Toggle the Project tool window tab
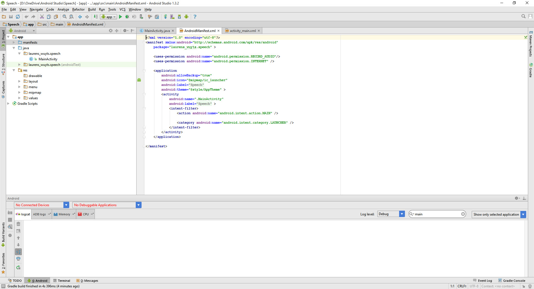This screenshot has width=534, height=289. 3,38
